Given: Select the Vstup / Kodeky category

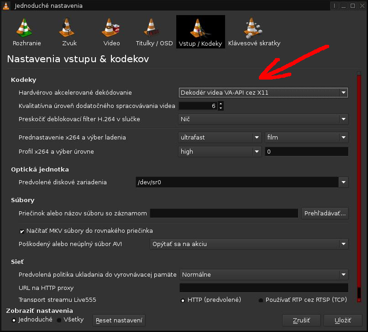Looking at the screenshot, I should tap(200, 32).
